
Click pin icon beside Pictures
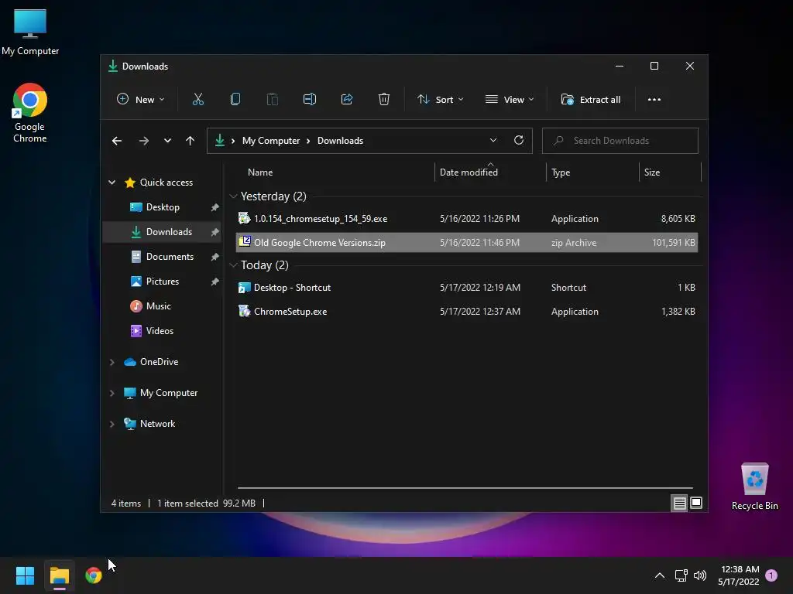pyautogui.click(x=215, y=282)
